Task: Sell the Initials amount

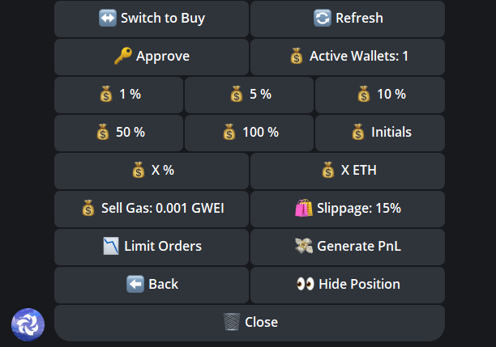Action: (380, 133)
